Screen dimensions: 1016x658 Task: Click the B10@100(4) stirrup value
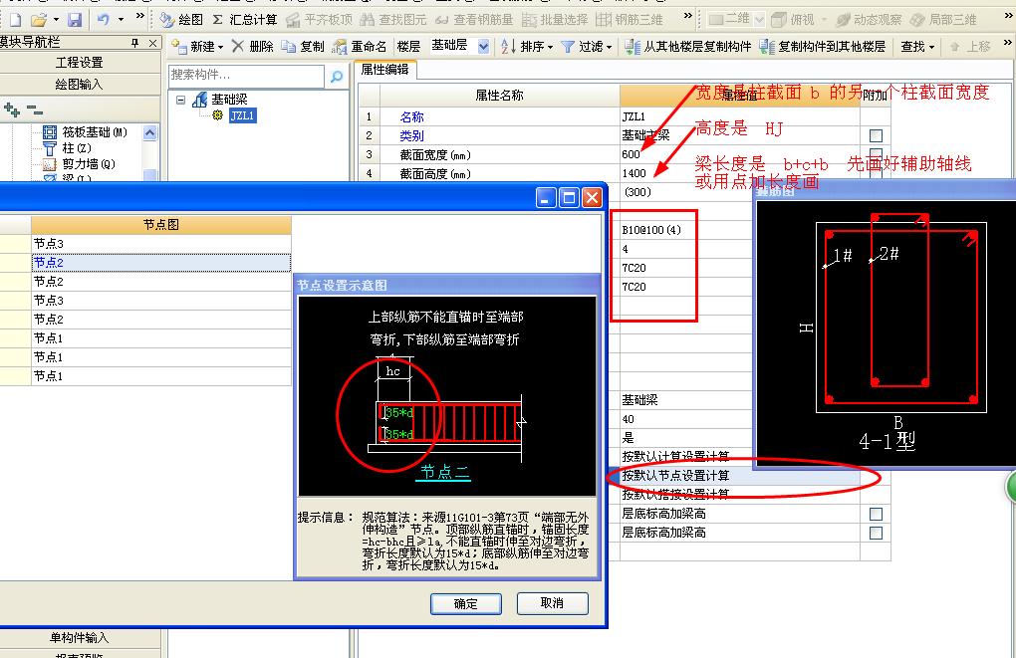[x=651, y=230]
